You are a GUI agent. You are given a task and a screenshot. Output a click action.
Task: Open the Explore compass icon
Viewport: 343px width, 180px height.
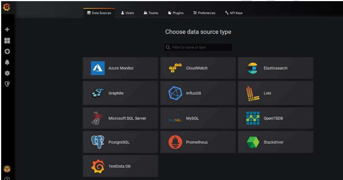[7, 51]
